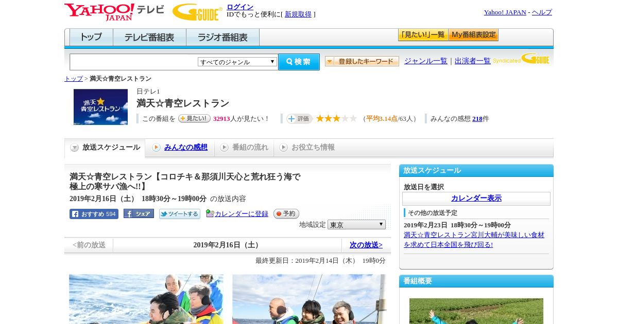The width and height of the screenshot is (618, 324).
Task: Click the 検索 search button
Action: [299, 62]
